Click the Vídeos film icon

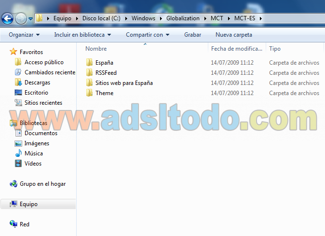(18, 164)
